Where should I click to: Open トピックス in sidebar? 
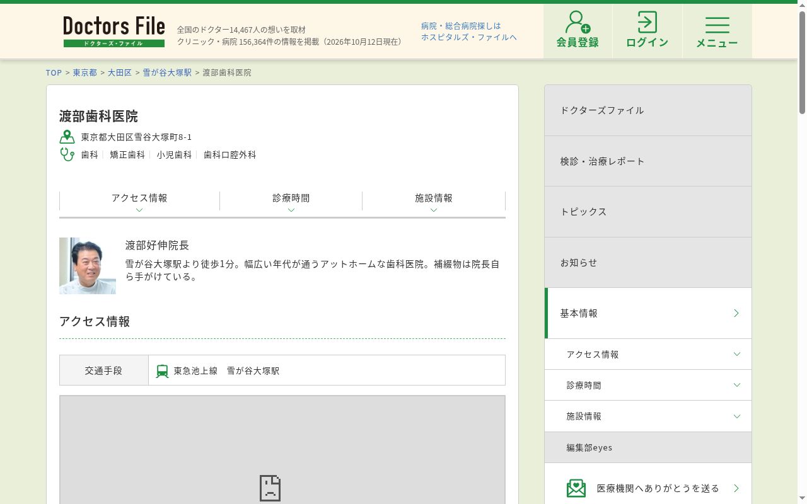(648, 212)
